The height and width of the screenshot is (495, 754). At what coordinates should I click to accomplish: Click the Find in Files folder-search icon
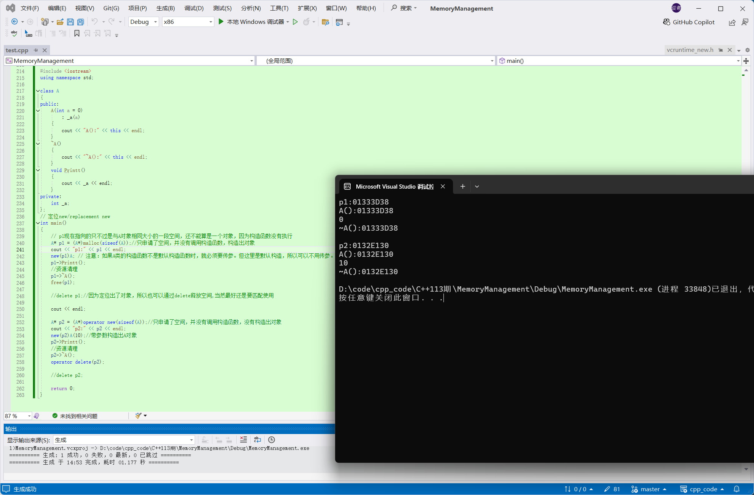tap(325, 22)
